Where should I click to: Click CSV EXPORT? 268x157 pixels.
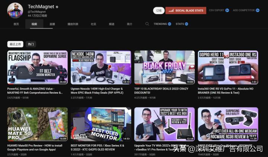pos(216,10)
